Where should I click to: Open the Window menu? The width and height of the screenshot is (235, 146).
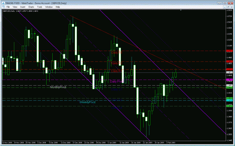click(x=49, y=7)
